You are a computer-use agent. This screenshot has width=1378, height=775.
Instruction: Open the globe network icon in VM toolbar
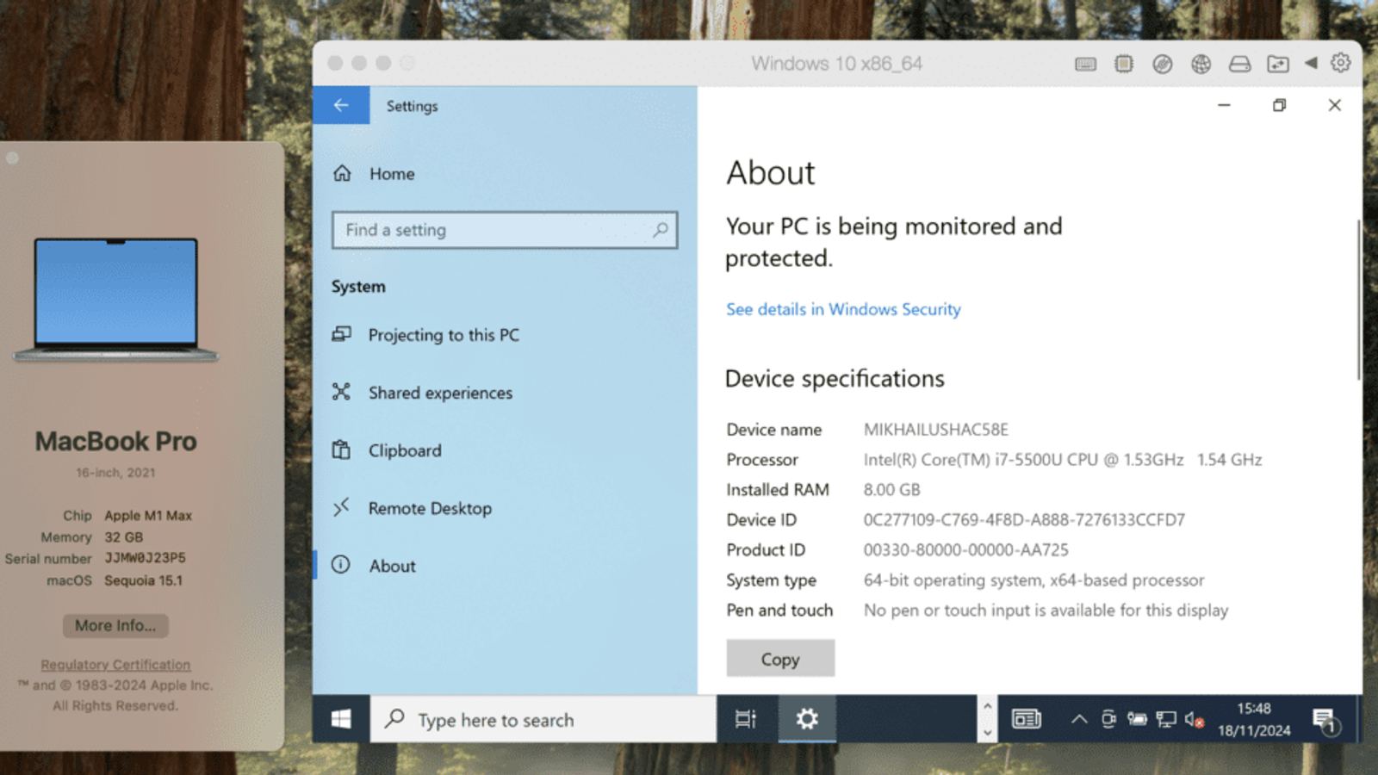point(1201,64)
